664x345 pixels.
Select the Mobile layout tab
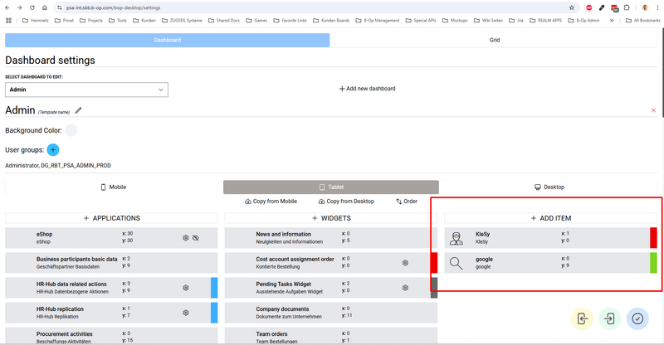[x=114, y=187]
